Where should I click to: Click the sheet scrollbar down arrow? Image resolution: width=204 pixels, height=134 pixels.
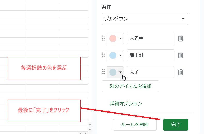(90, 130)
